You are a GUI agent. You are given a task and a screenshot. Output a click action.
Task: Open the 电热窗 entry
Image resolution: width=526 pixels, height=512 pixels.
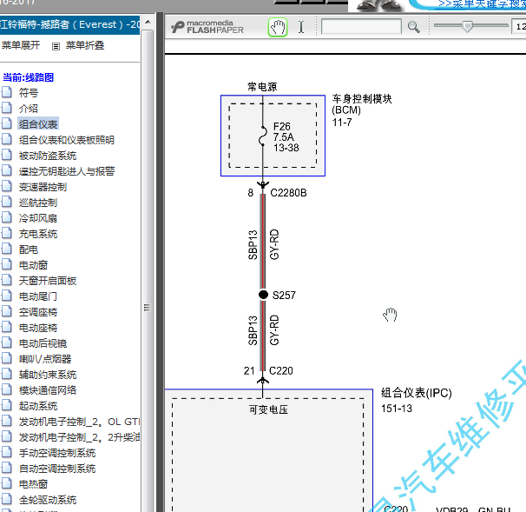33,484
